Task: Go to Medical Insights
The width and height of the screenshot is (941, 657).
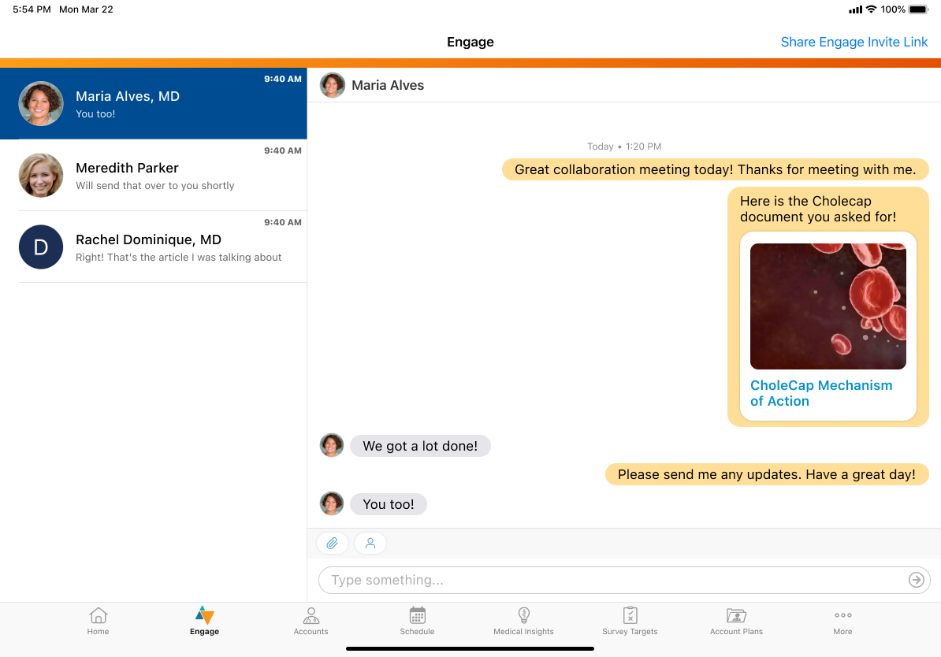Action: pos(523,620)
